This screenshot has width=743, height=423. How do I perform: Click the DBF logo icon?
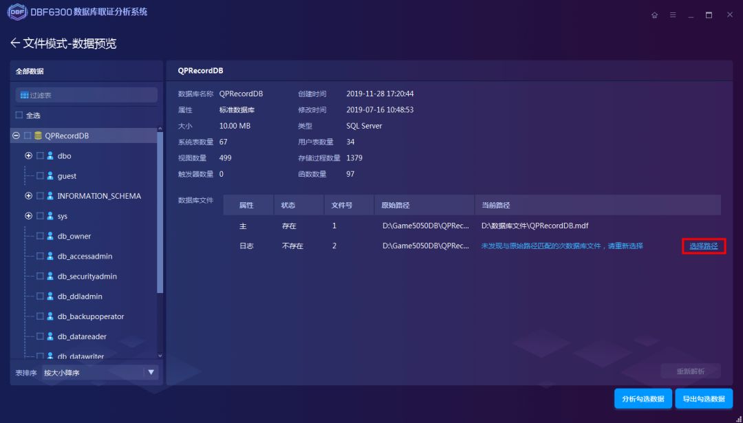[17, 12]
